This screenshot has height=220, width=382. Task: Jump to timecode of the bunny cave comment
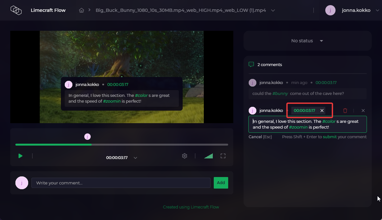point(326,83)
